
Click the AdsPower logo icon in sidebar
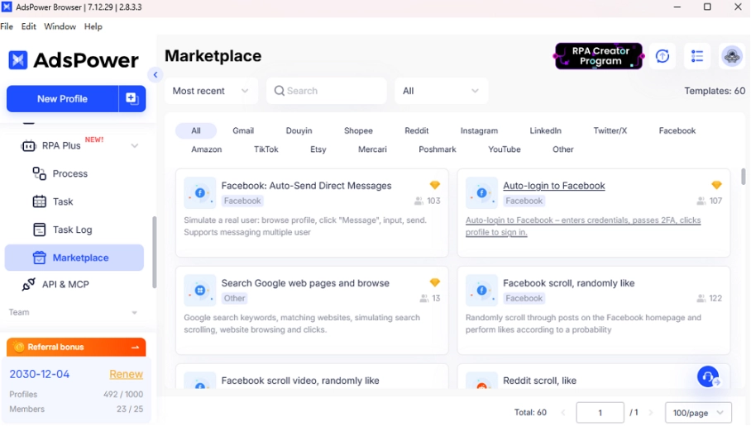pos(17,60)
